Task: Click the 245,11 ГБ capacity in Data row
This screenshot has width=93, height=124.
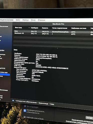Action: [45, 32]
